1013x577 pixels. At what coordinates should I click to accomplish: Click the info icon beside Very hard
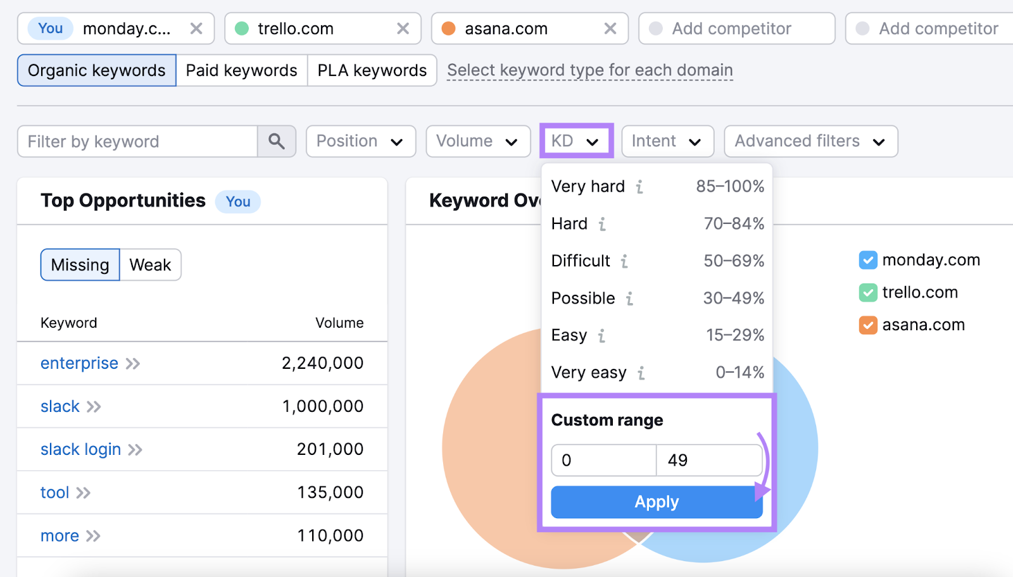pyautogui.click(x=639, y=187)
